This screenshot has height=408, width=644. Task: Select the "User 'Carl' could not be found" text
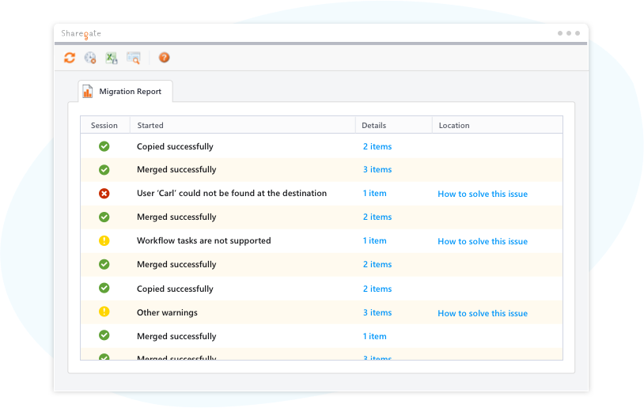point(232,194)
